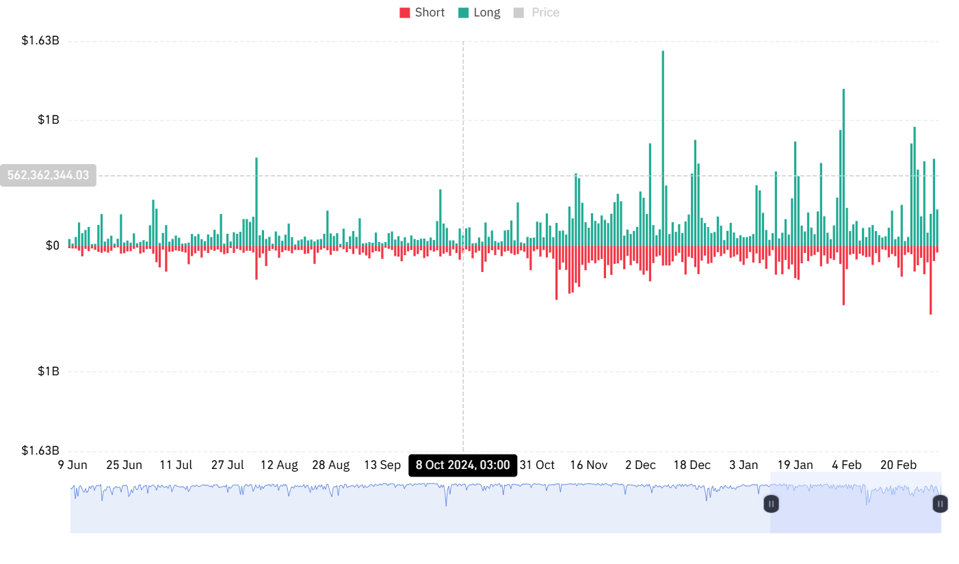Image resolution: width=959 pixels, height=564 pixels.
Task: Click the 3 Jan date label
Action: (744, 465)
